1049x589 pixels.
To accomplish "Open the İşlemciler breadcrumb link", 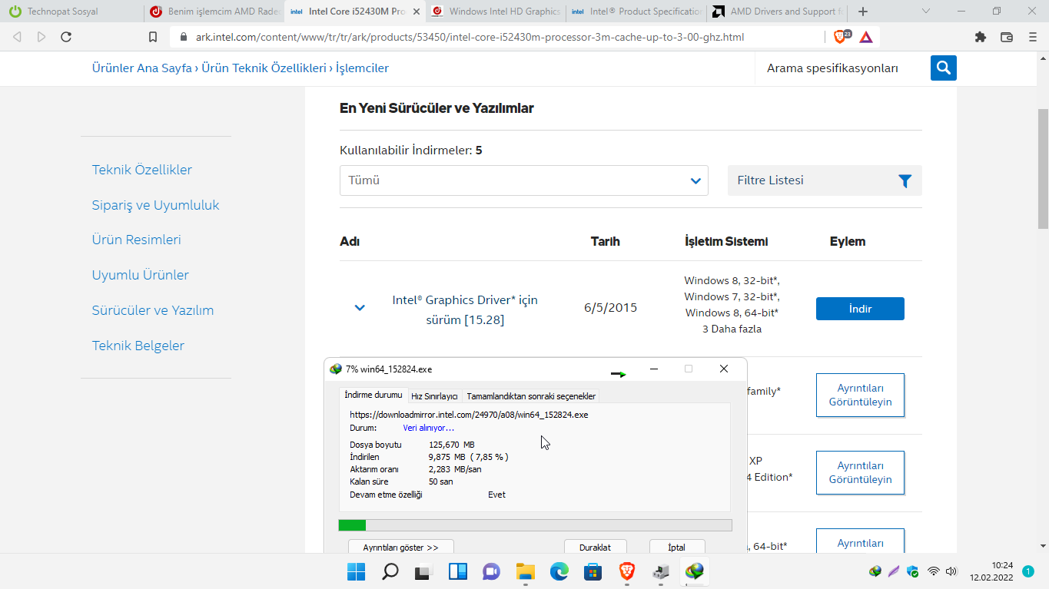I will pyautogui.click(x=362, y=68).
